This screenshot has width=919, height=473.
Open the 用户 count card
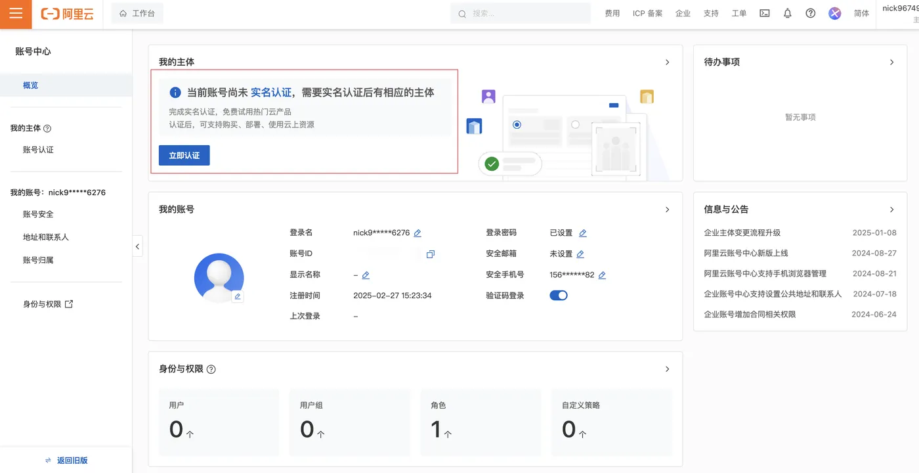pos(219,422)
